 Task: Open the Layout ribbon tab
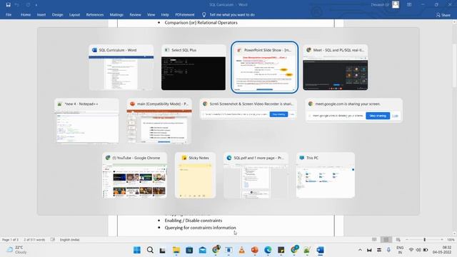point(74,14)
